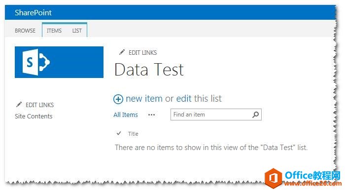This screenshot has height=192, width=345.
Task: Open the ellipsis menu next to All Items
Action: point(151,115)
